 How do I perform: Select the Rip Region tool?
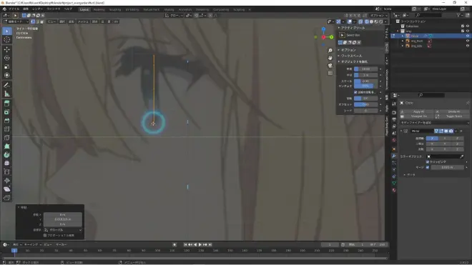point(7,198)
